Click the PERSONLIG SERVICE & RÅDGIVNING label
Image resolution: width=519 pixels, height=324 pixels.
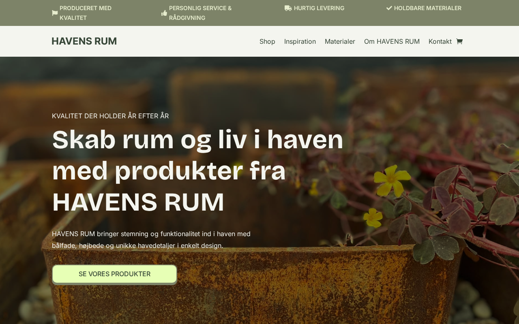[200, 13]
